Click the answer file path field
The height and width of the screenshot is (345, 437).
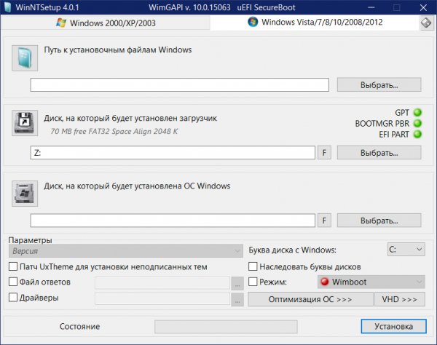point(162,283)
